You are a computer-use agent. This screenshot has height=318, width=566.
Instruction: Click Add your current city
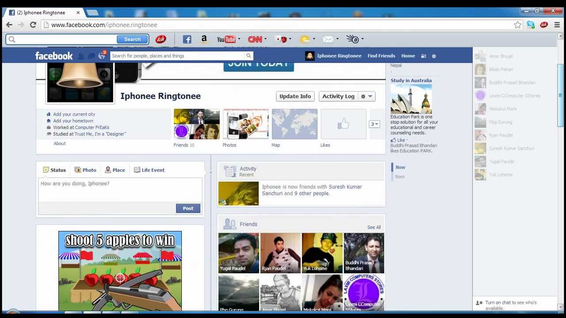[x=74, y=114]
